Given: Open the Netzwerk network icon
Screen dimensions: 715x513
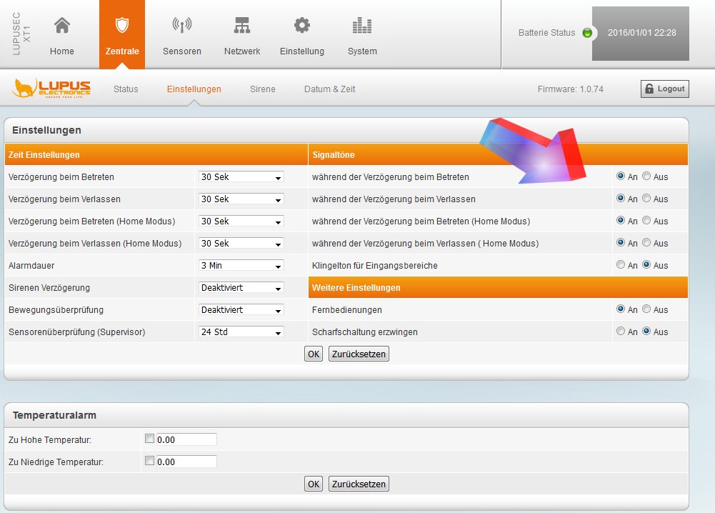Looking at the screenshot, I should [x=242, y=26].
